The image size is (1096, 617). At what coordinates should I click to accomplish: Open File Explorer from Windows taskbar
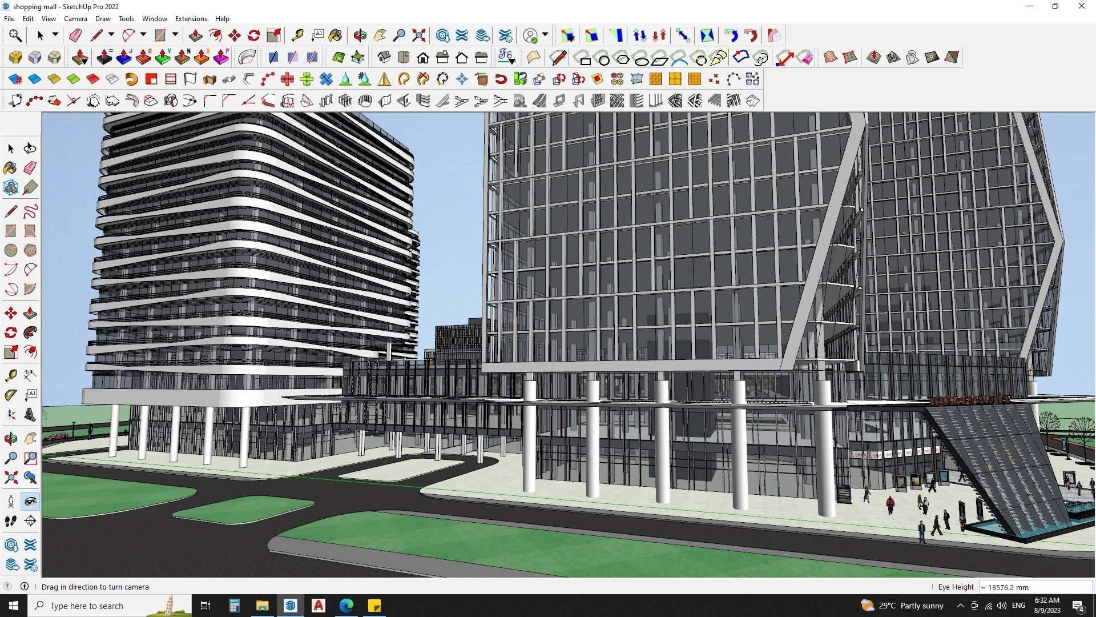pos(262,606)
